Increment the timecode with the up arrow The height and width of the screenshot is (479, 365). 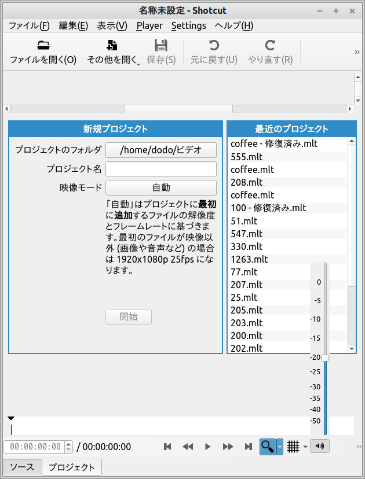[x=69, y=444]
